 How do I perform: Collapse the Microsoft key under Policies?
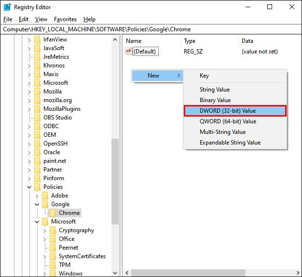[x=37, y=222]
